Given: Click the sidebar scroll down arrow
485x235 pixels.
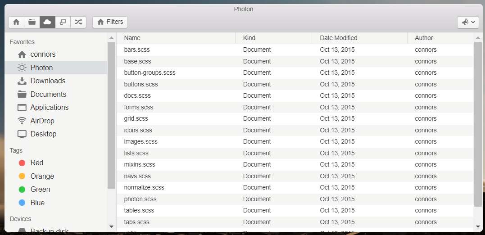Looking at the screenshot, I should (111, 226).
